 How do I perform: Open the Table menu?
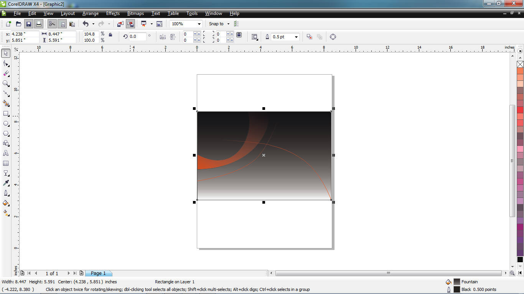point(173,13)
